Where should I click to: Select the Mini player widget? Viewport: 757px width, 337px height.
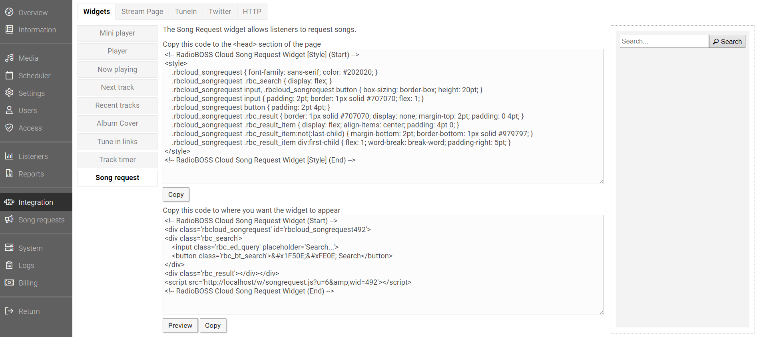click(x=118, y=33)
